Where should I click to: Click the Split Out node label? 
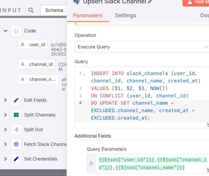click(33, 130)
